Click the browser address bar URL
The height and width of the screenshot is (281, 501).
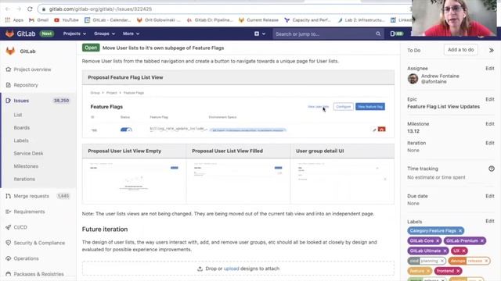pos(100,9)
